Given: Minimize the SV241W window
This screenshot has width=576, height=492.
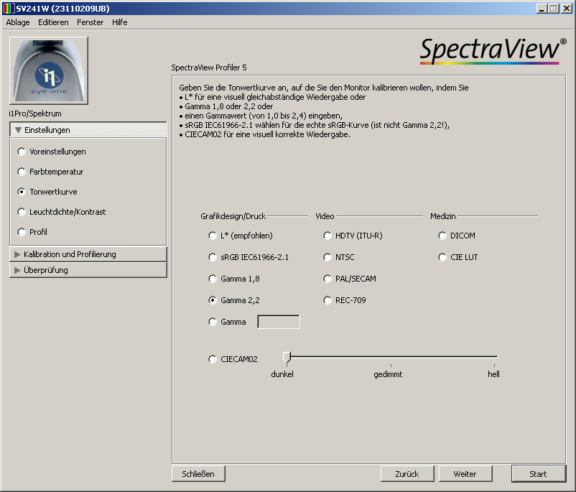Looking at the screenshot, I should click(x=542, y=9).
